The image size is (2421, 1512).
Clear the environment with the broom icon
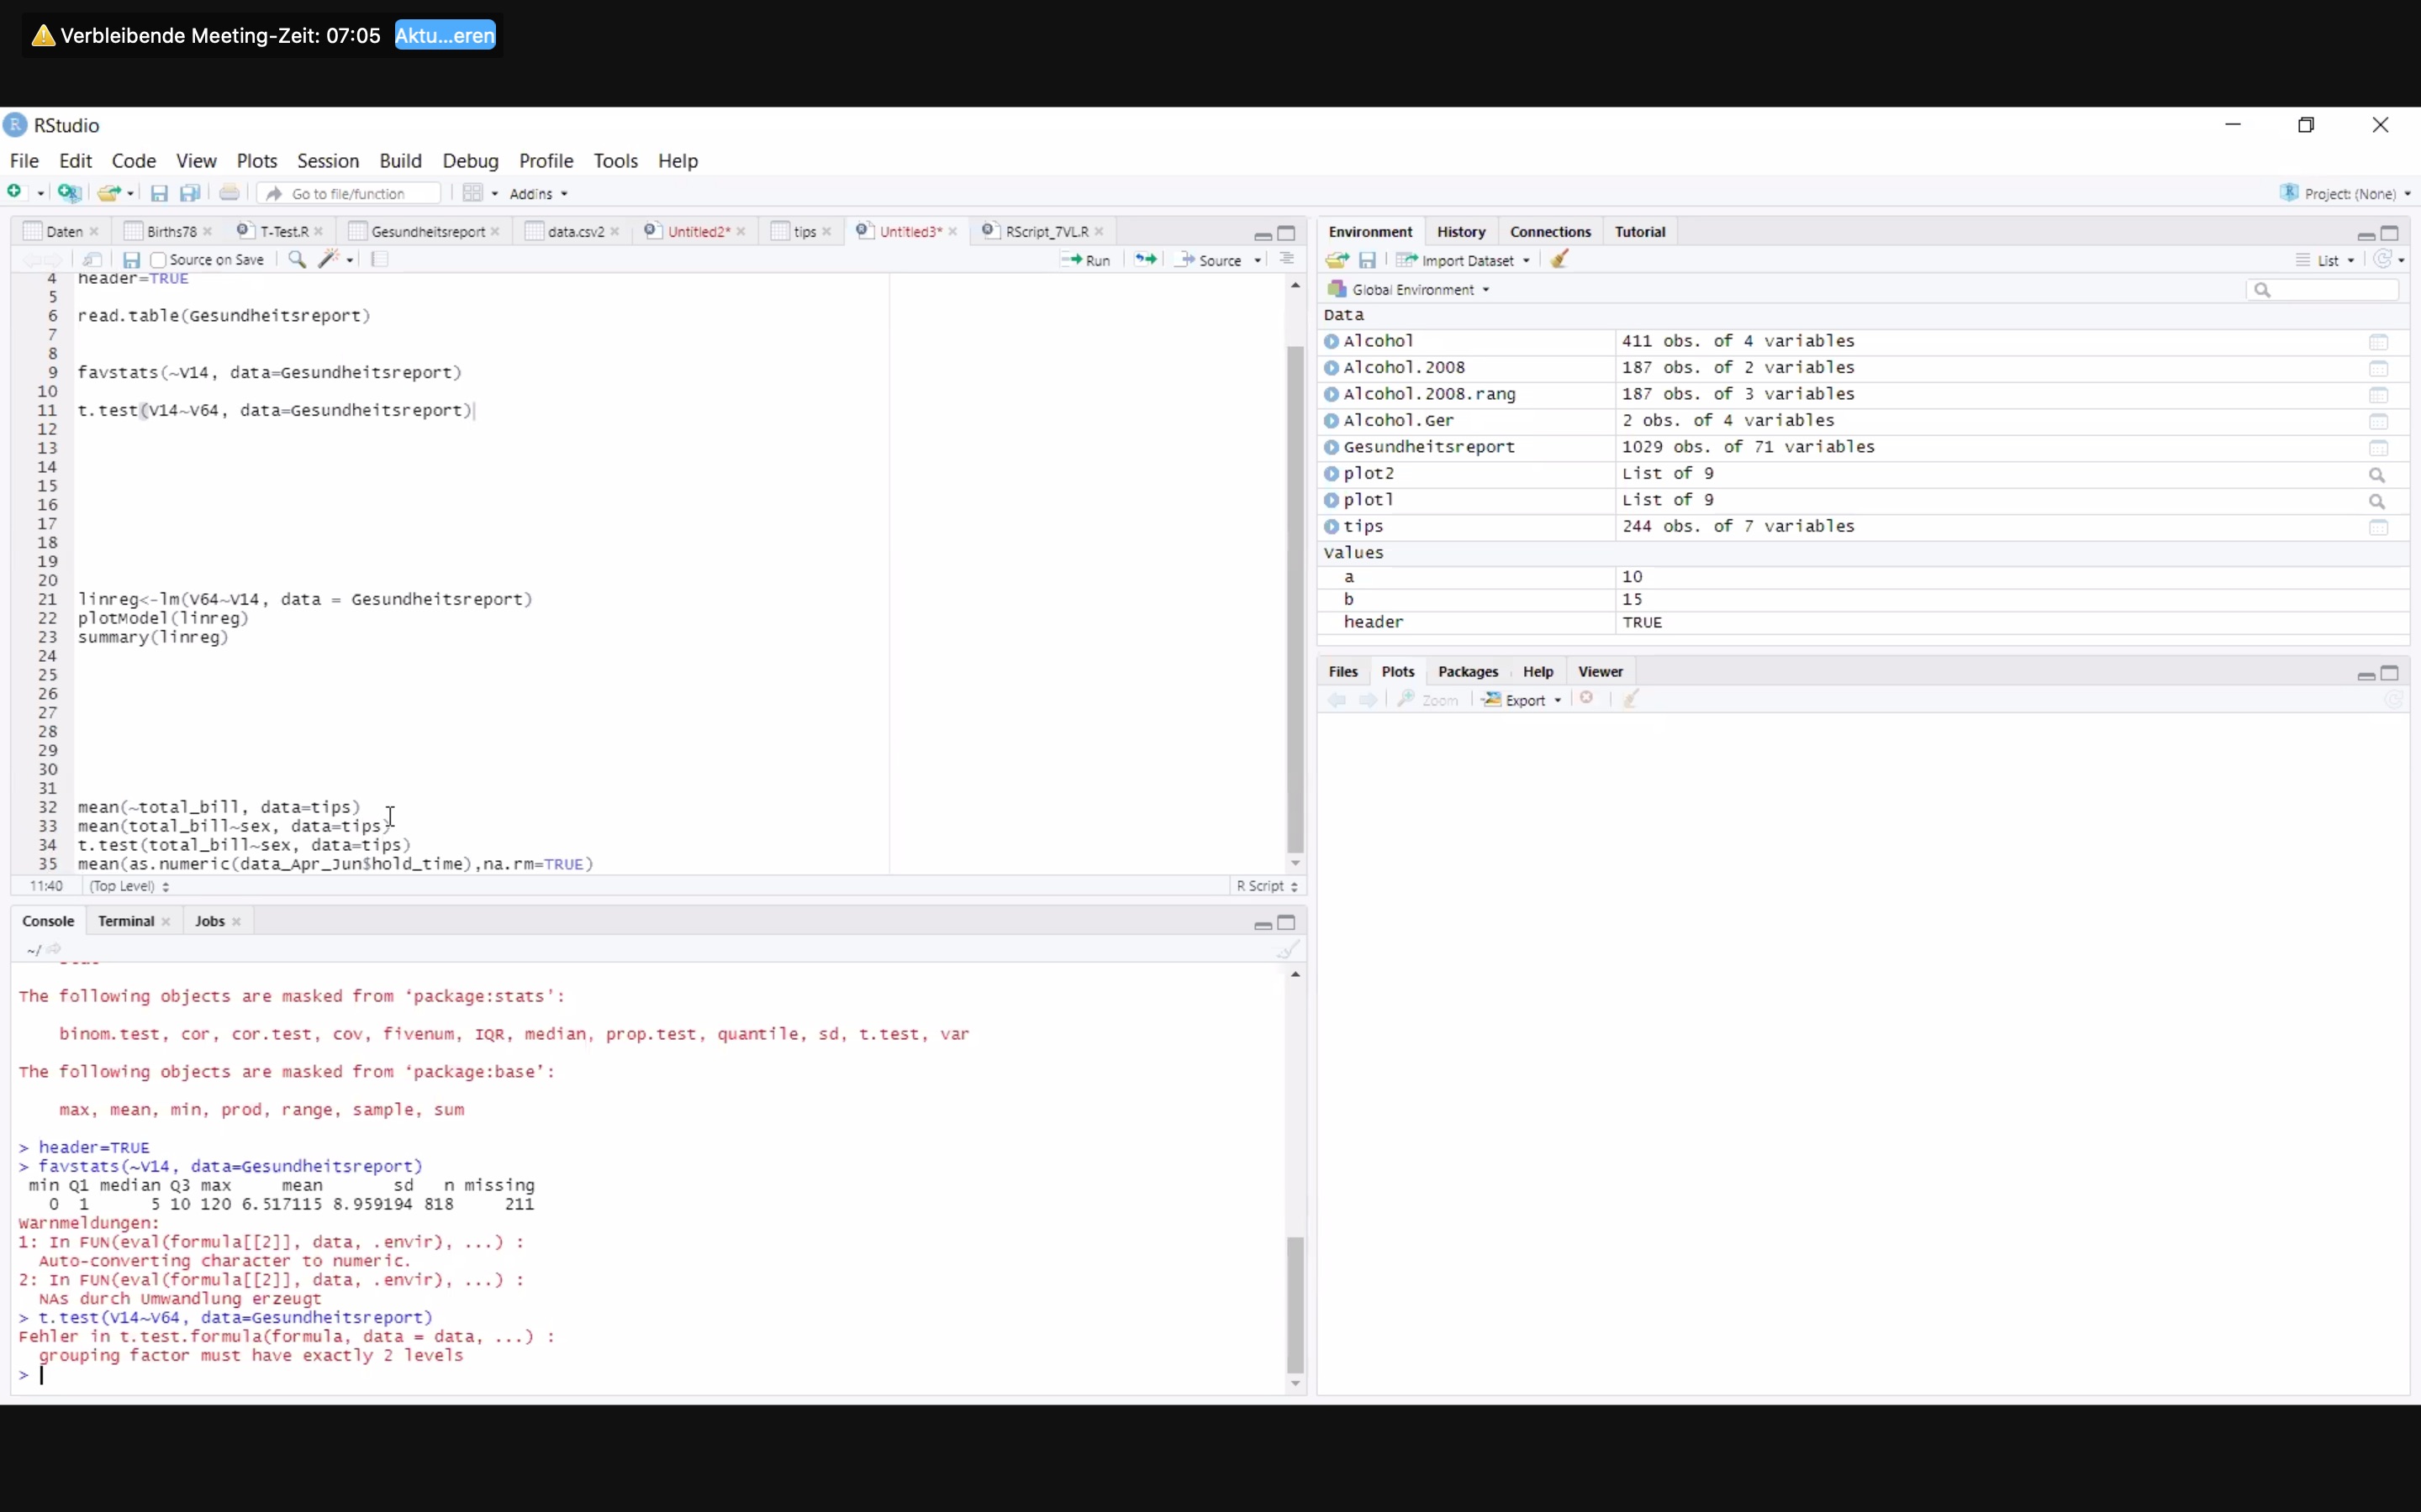click(1559, 260)
